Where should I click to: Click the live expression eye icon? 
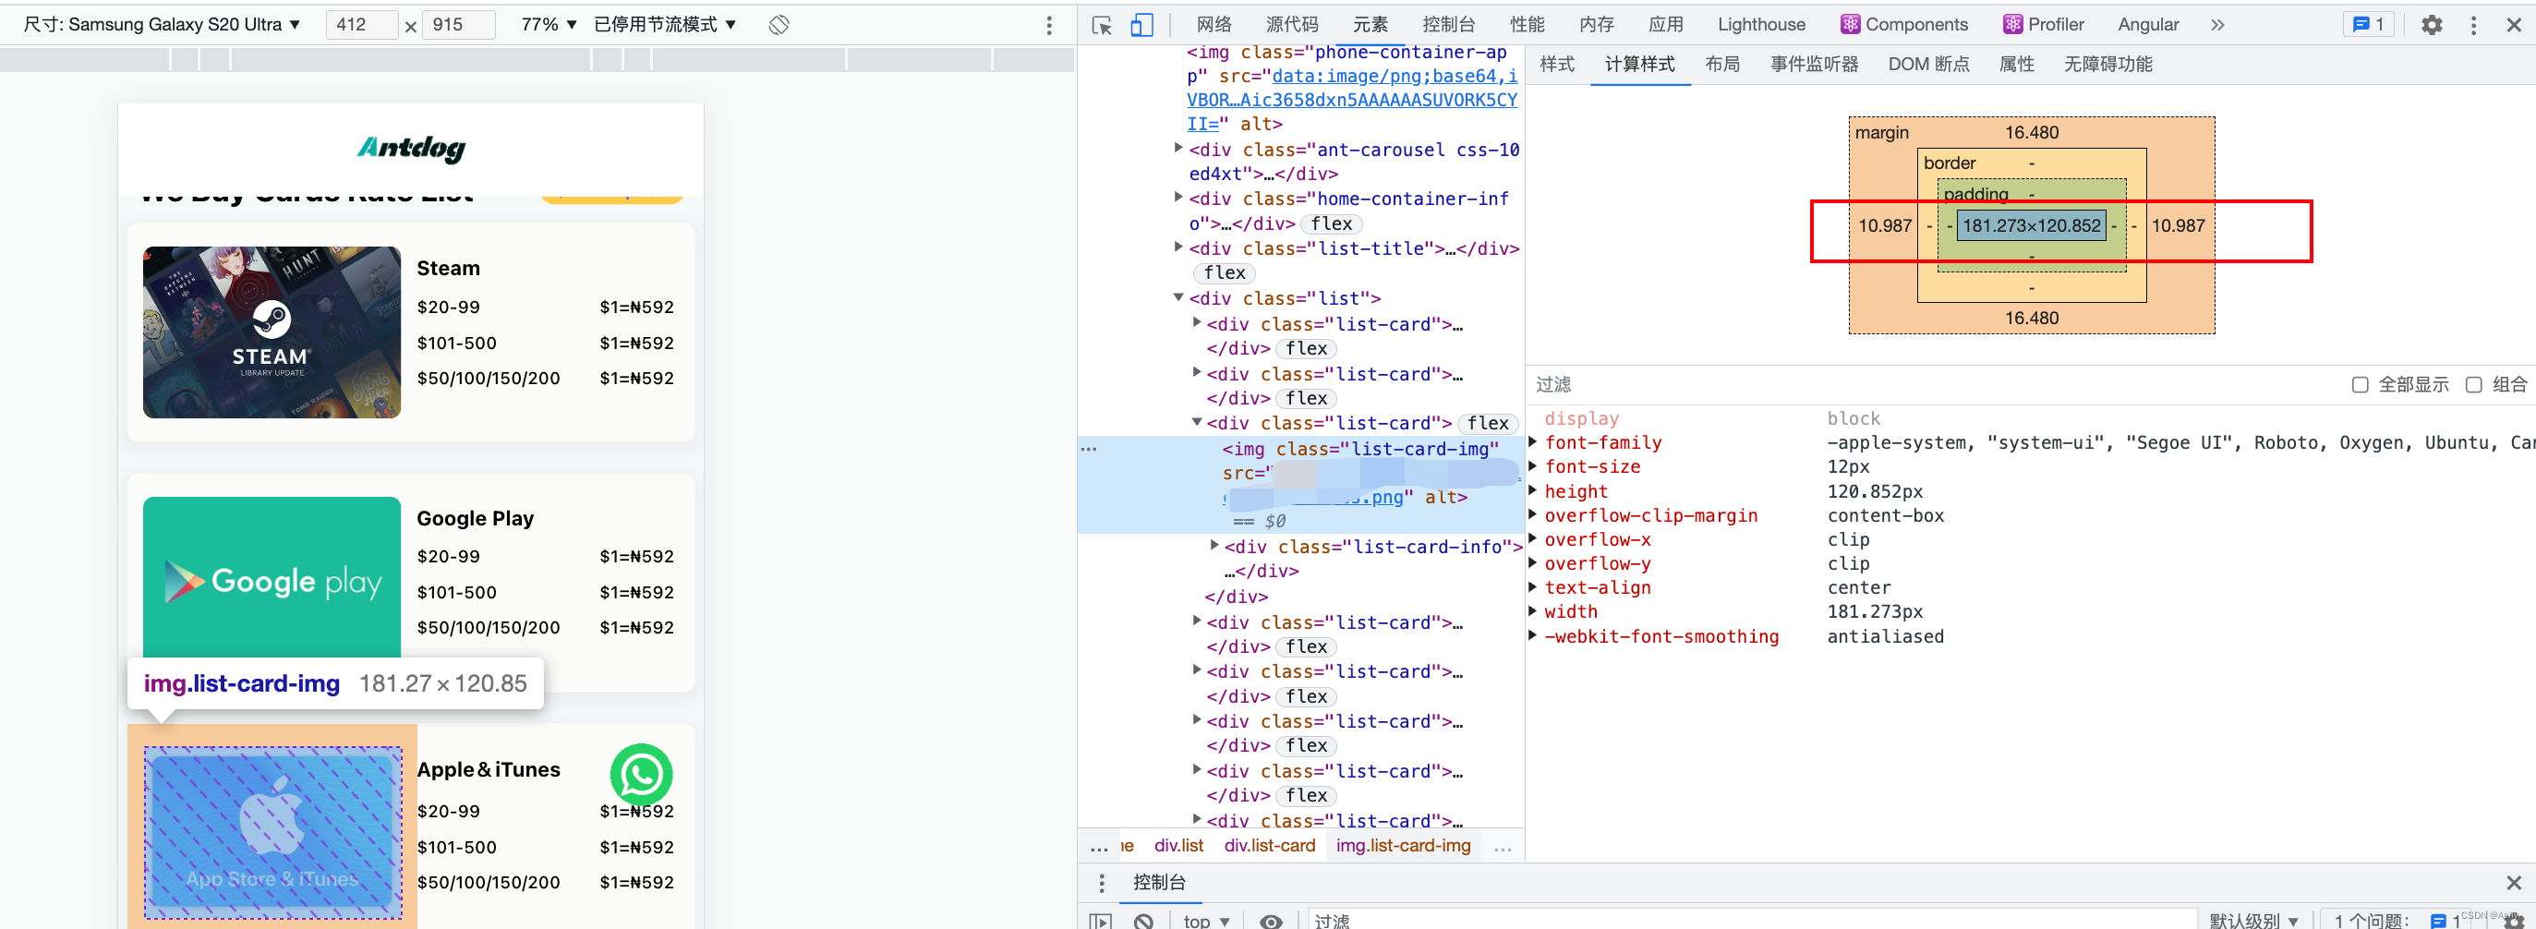click(x=1271, y=921)
